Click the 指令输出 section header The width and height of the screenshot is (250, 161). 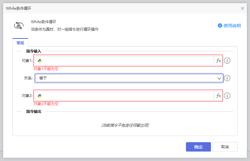click(x=34, y=111)
